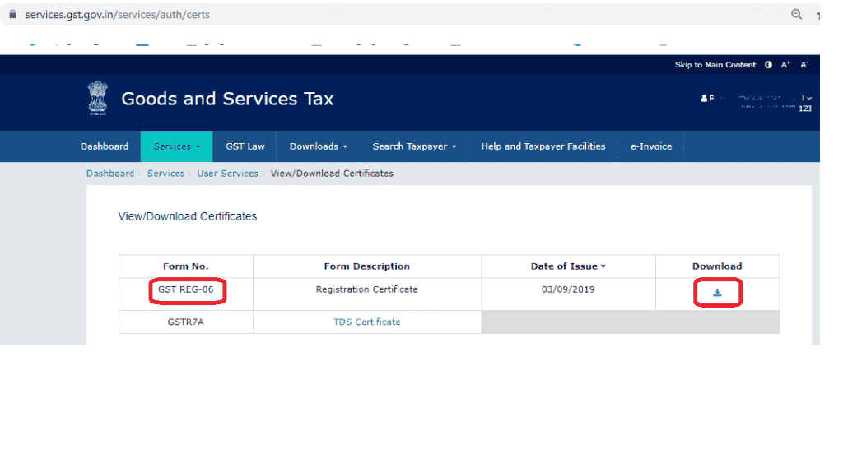
Task: Expand the Downloads menu
Action: click(318, 146)
